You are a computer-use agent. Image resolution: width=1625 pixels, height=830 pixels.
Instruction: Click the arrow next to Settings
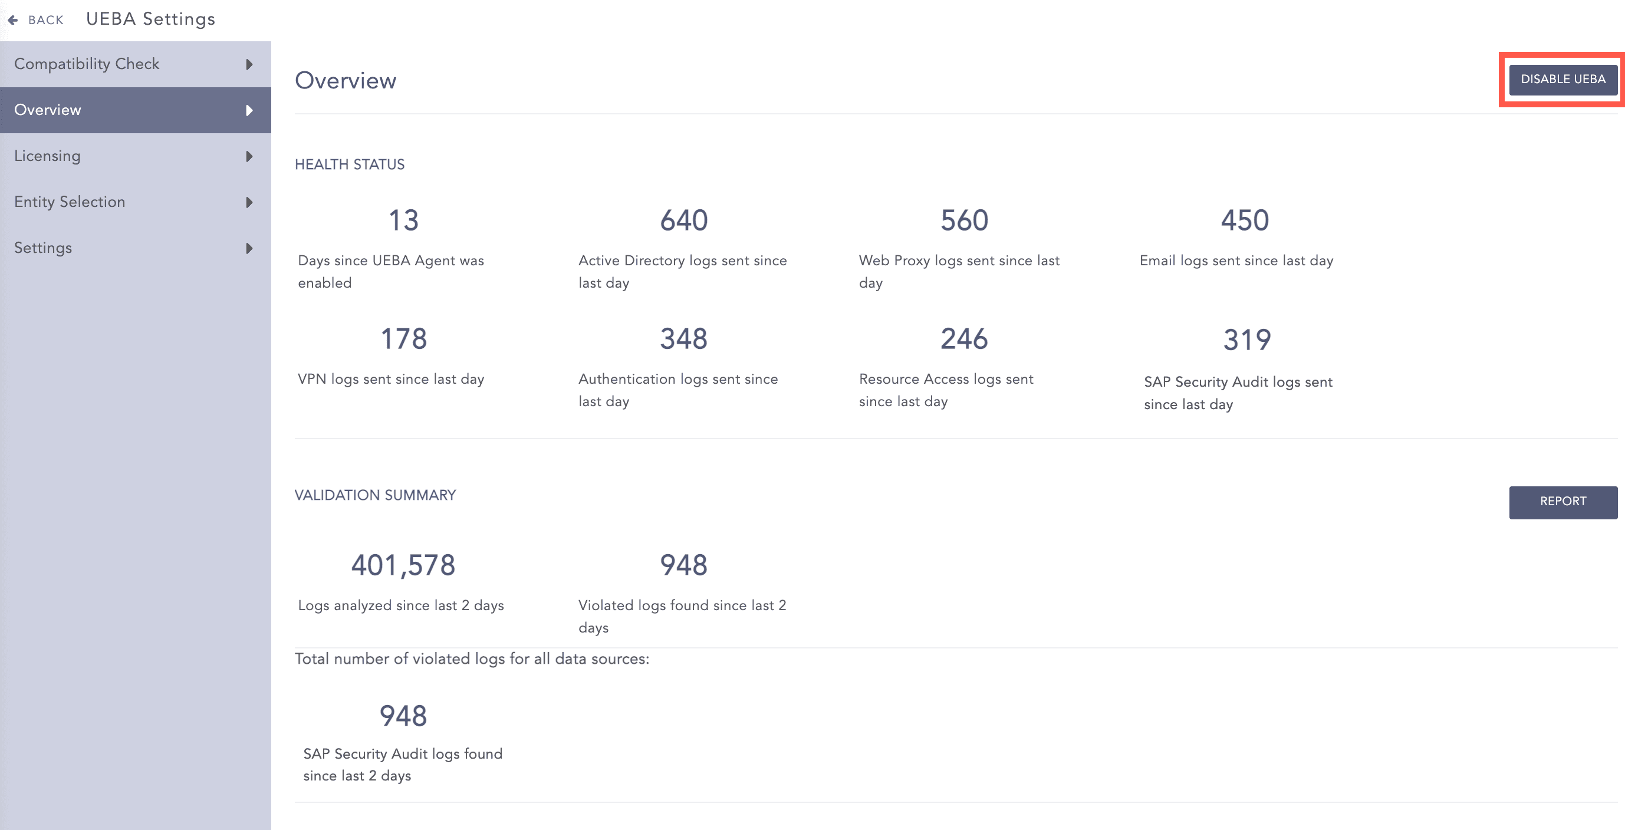click(x=249, y=249)
